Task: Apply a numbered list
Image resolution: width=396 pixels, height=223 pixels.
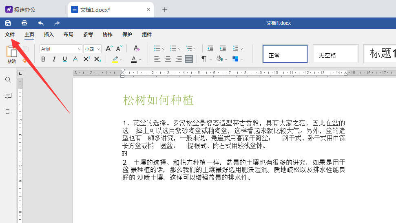Action: pos(173,48)
